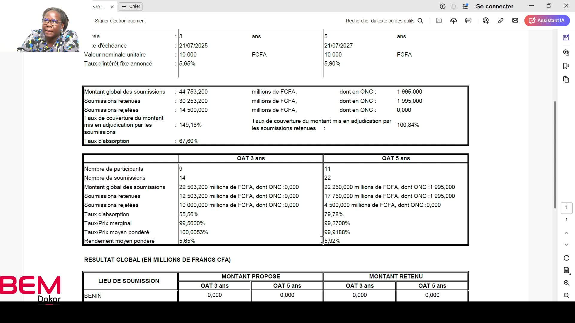Image resolution: width=575 pixels, height=323 pixels.
Task: Click the Valeur nominale unitaire label
Action: pyautogui.click(x=115, y=55)
